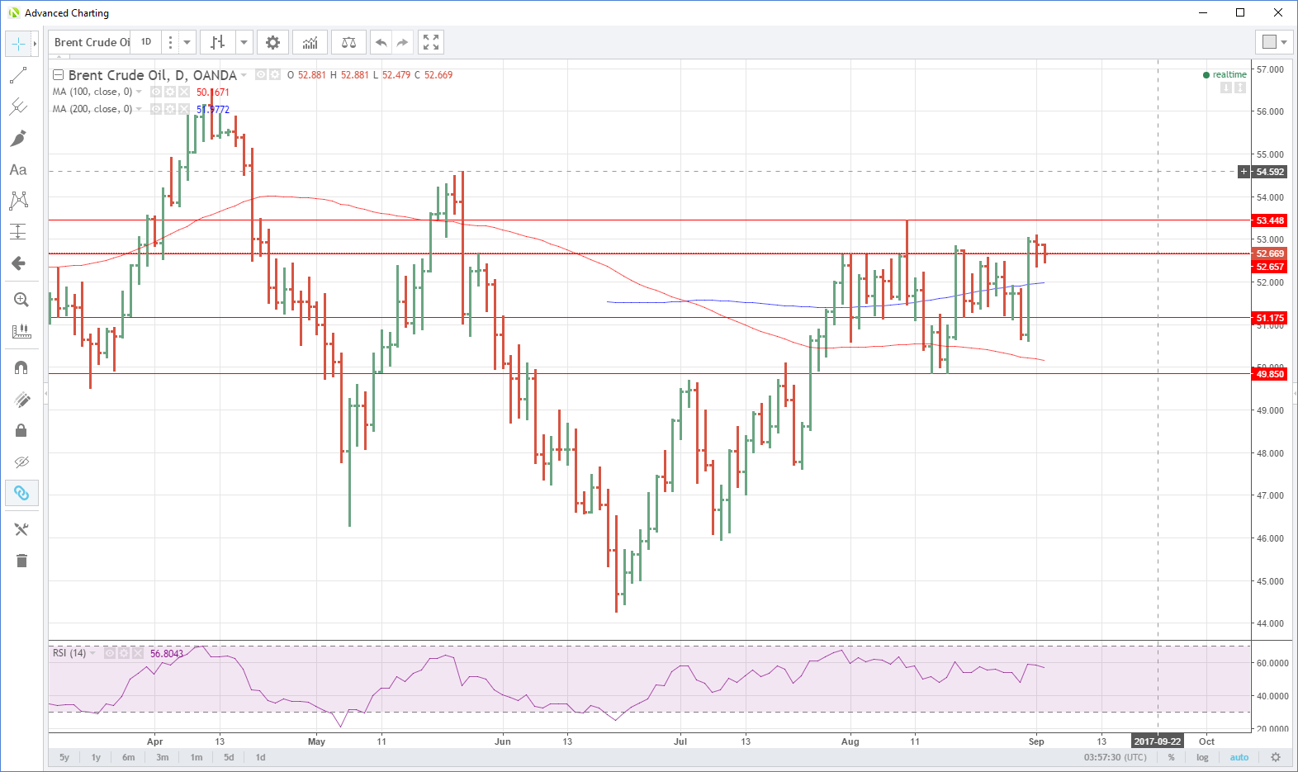Hide the MA 100 indicator line

pyautogui.click(x=156, y=92)
